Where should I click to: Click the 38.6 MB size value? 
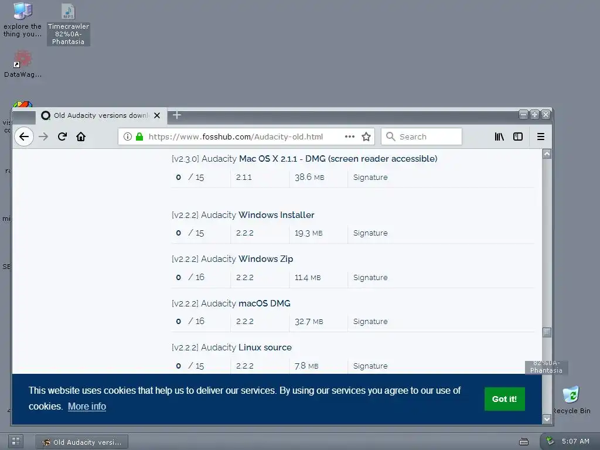(x=309, y=177)
